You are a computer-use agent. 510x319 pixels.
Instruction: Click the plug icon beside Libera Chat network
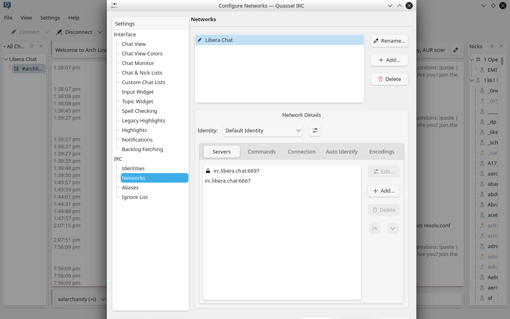[200, 40]
